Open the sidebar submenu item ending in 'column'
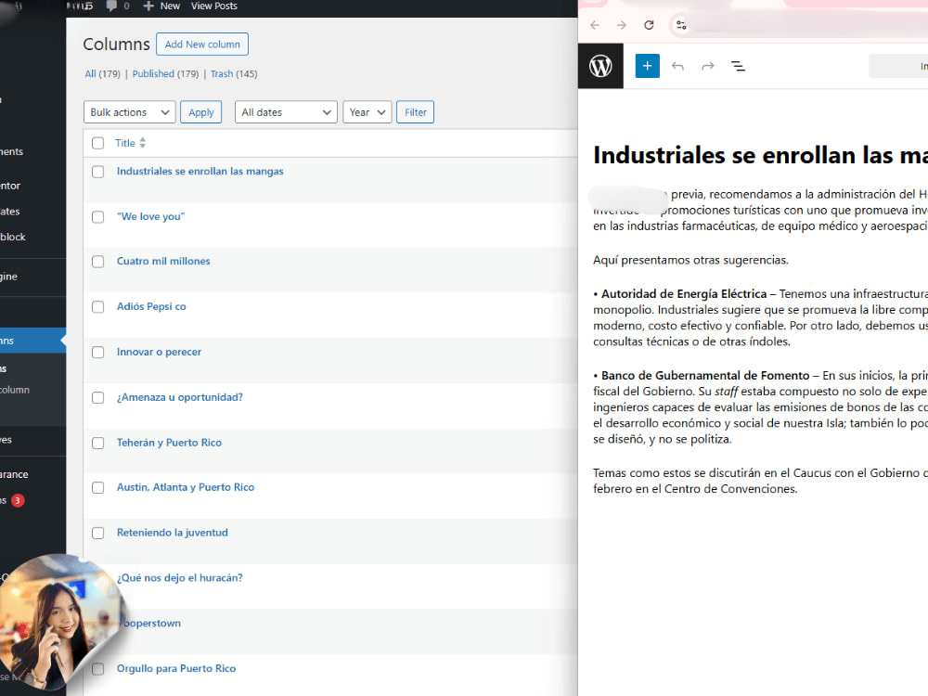 click(x=16, y=390)
